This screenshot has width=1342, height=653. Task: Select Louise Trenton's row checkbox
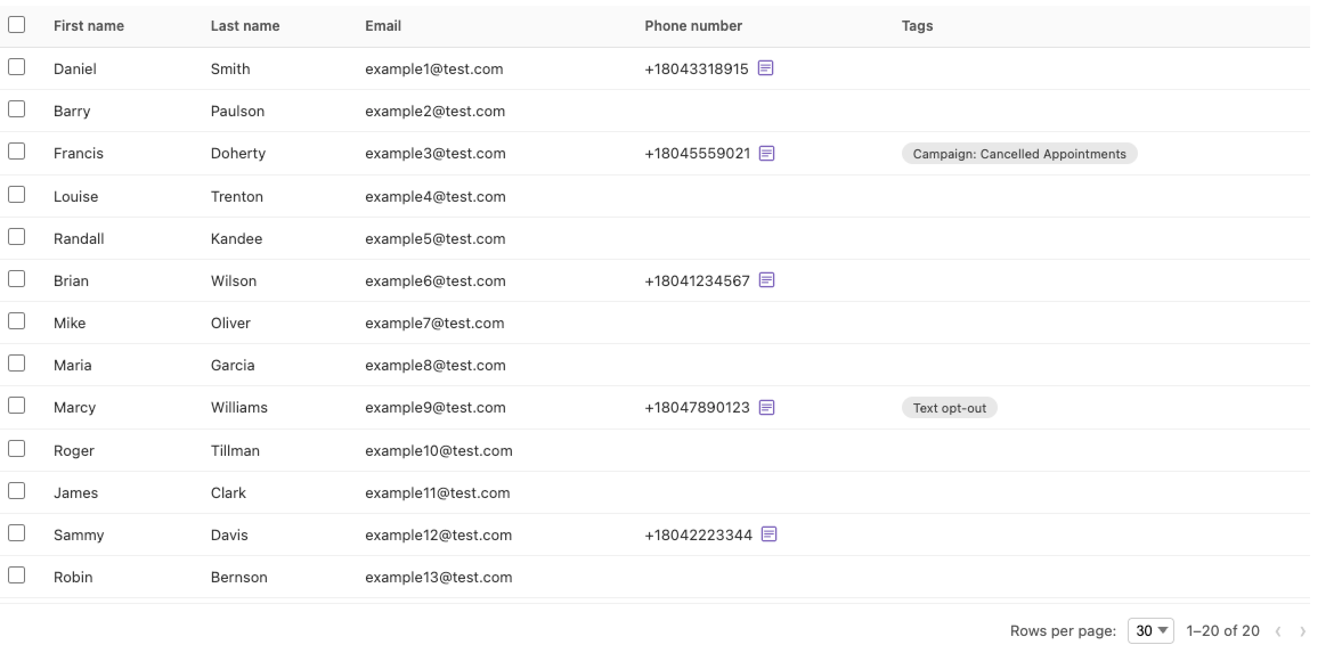coord(17,194)
